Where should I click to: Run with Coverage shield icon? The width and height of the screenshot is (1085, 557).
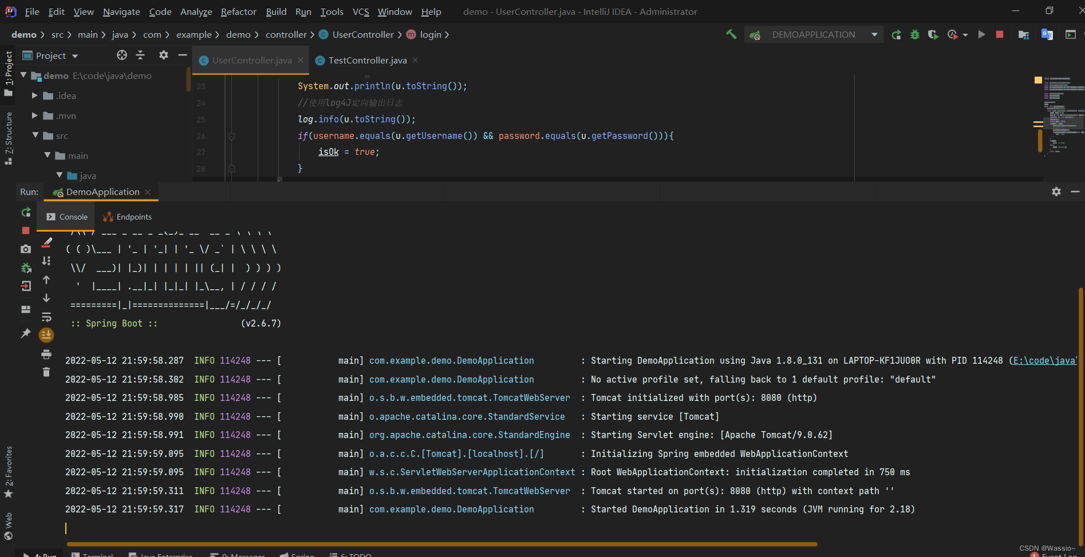[933, 35]
